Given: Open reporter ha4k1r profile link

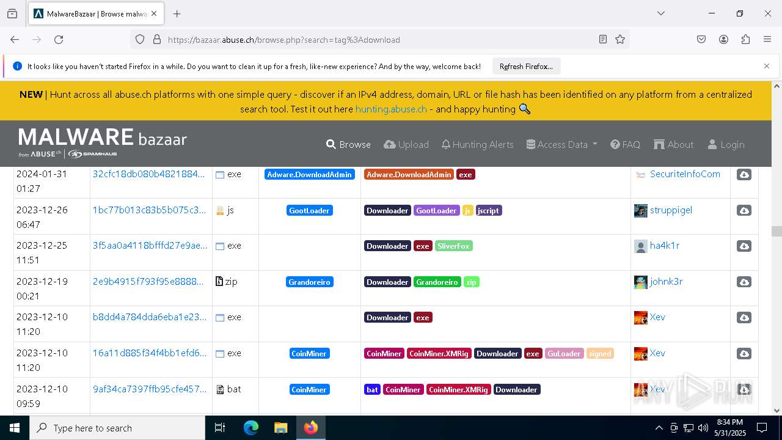Looking at the screenshot, I should tap(665, 245).
